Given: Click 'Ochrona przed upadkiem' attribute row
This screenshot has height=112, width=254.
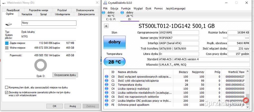Looking at the screenshot, I should pyautogui.click(x=175, y=105).
